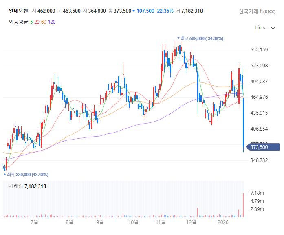Click the 거래량 volume panel label
Viewport: 284px width, 235px height.
(28, 186)
